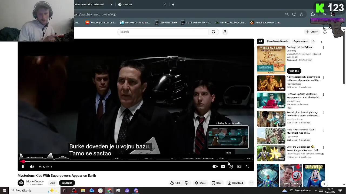This screenshot has height=194, width=346.
Task: Toggle the autoplay switch in player
Action: [x=215, y=167]
